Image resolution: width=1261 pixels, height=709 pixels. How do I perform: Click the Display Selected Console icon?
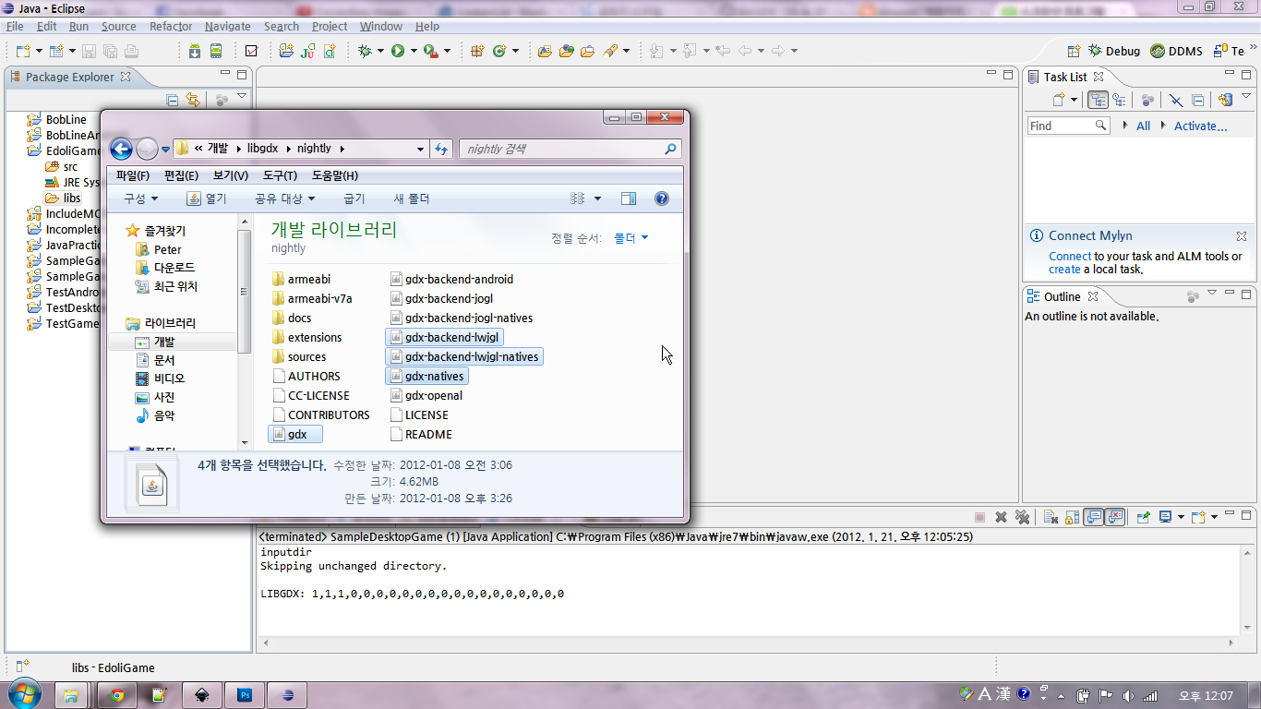click(x=1166, y=517)
